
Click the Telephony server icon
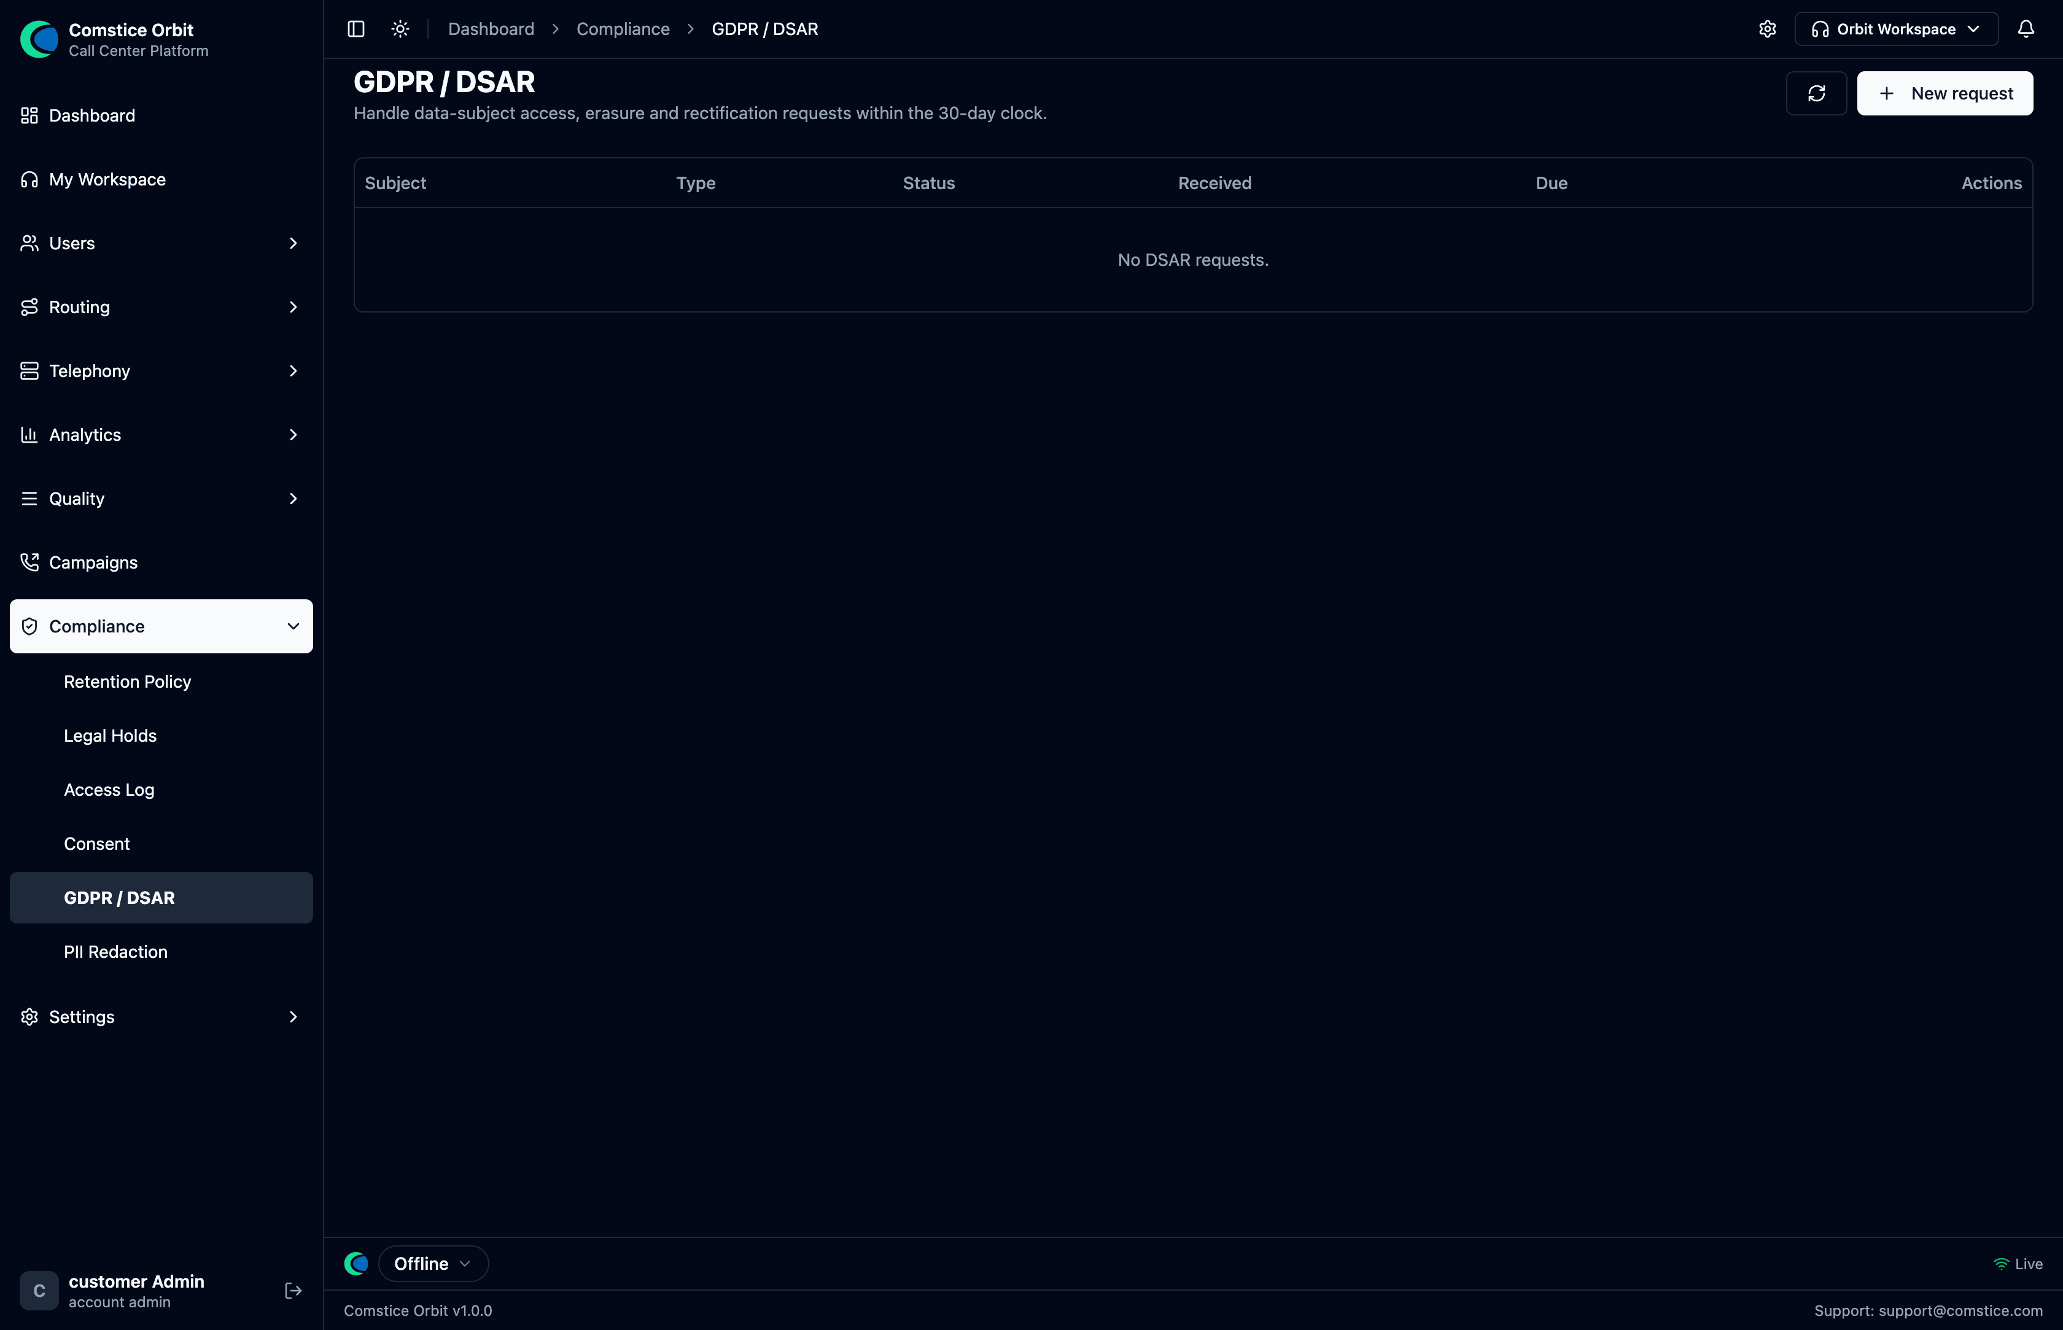tap(29, 371)
